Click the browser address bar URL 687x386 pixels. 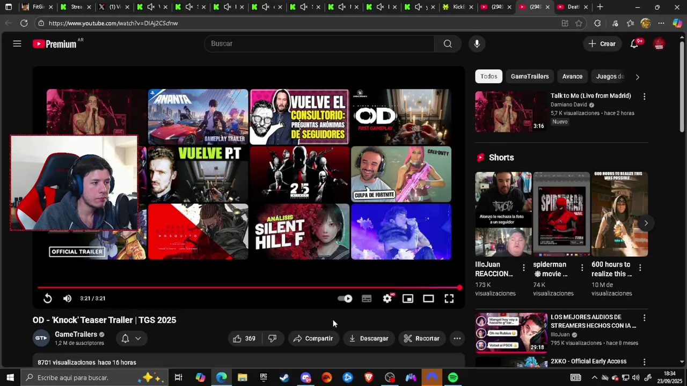click(x=113, y=23)
